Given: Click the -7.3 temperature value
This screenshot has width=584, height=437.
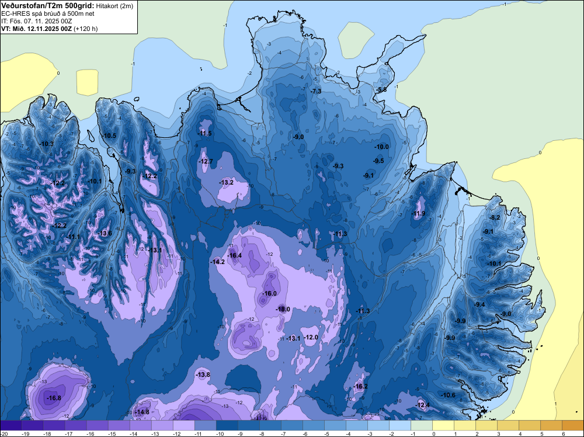Looking at the screenshot, I should click(315, 91).
